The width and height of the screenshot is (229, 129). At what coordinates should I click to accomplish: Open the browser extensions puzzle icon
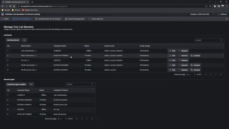pos(215,6)
